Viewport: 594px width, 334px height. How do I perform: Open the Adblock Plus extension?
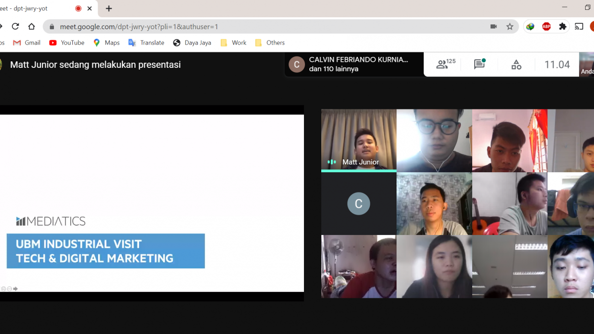[x=546, y=27]
